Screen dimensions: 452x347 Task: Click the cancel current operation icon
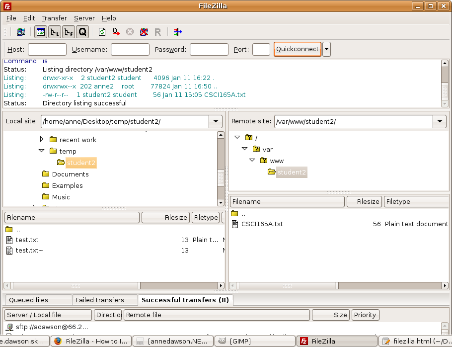tap(130, 32)
